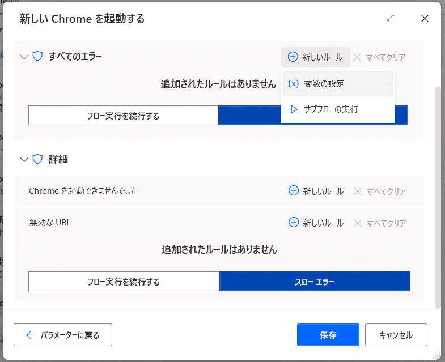Click the shield icon next to 詳細
The width and height of the screenshot is (445, 362).
click(37, 159)
